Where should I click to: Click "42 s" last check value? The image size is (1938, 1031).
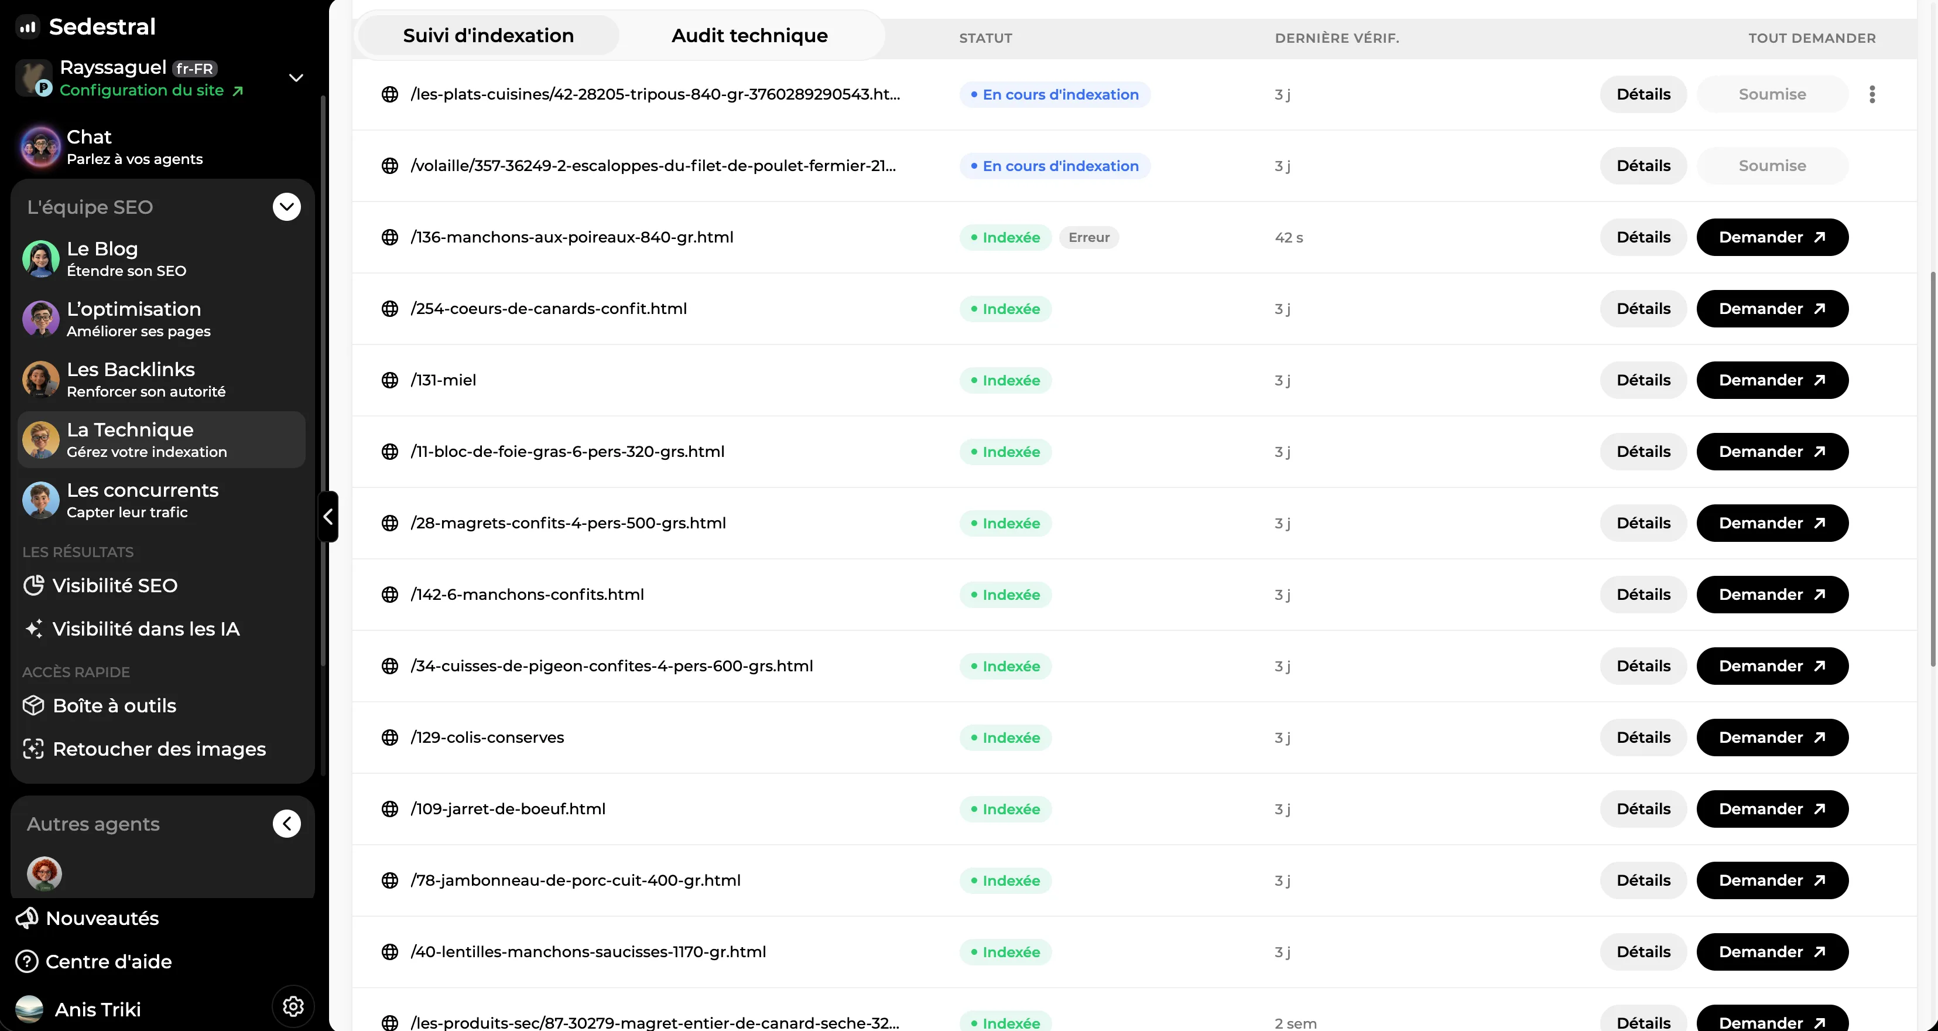tap(1289, 237)
